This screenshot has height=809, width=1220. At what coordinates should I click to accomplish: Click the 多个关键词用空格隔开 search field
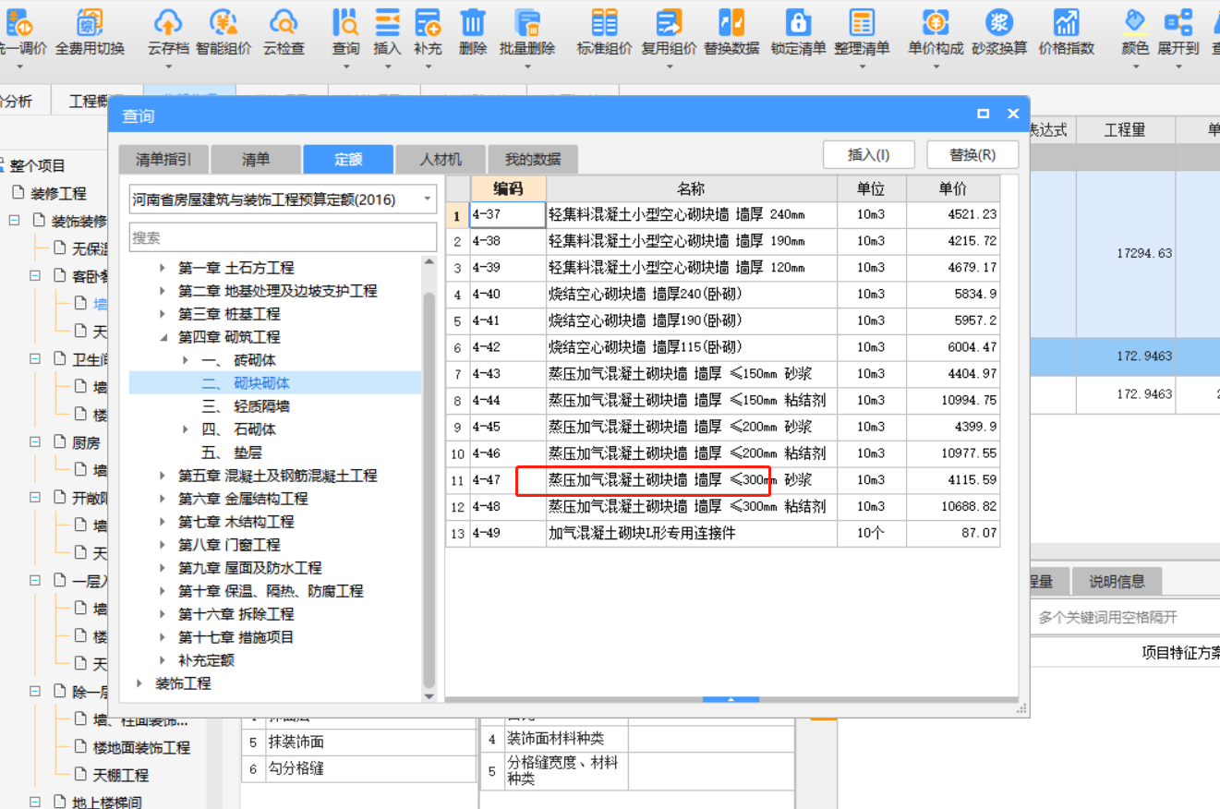point(1125,617)
